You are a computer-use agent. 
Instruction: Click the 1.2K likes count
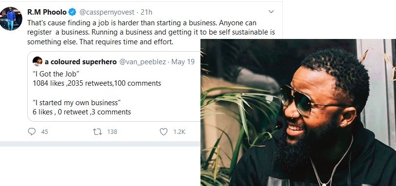point(180,131)
